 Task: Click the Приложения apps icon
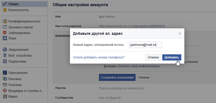click(5, 73)
